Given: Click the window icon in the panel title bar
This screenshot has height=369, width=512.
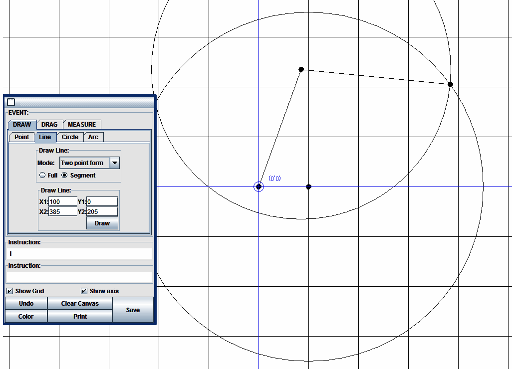Looking at the screenshot, I should (x=11, y=102).
